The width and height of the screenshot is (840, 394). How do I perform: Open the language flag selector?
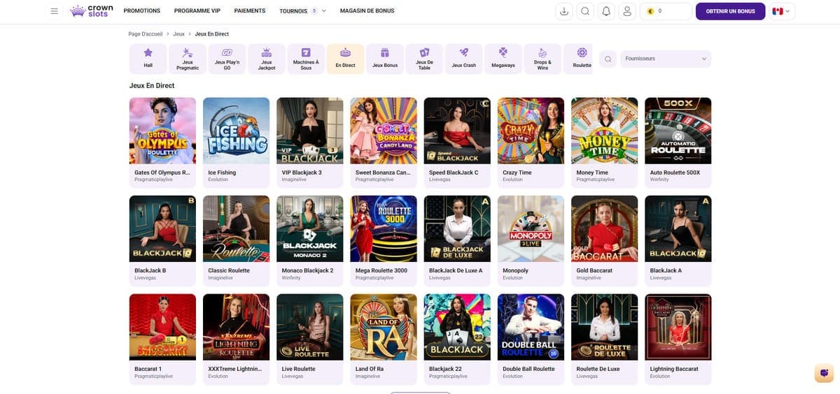pos(780,11)
